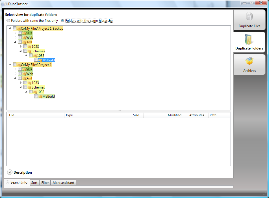This screenshot has height=198, width=269.
Task: Open the Duplicate Folders view icon
Action: pos(248,39)
